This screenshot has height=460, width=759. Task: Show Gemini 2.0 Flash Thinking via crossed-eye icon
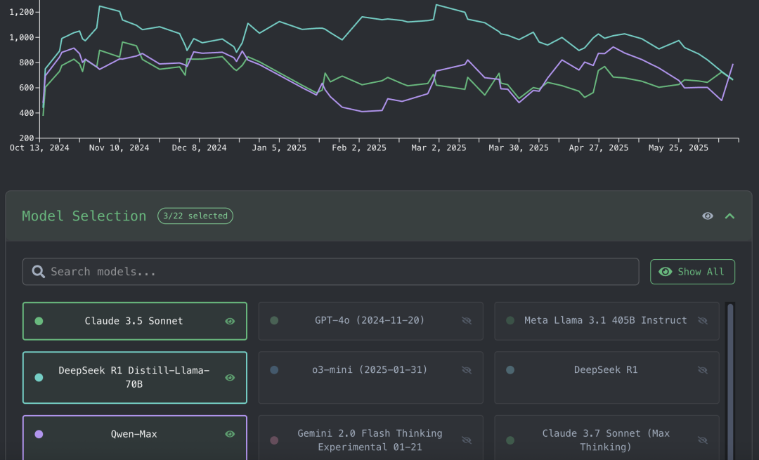coord(467,440)
